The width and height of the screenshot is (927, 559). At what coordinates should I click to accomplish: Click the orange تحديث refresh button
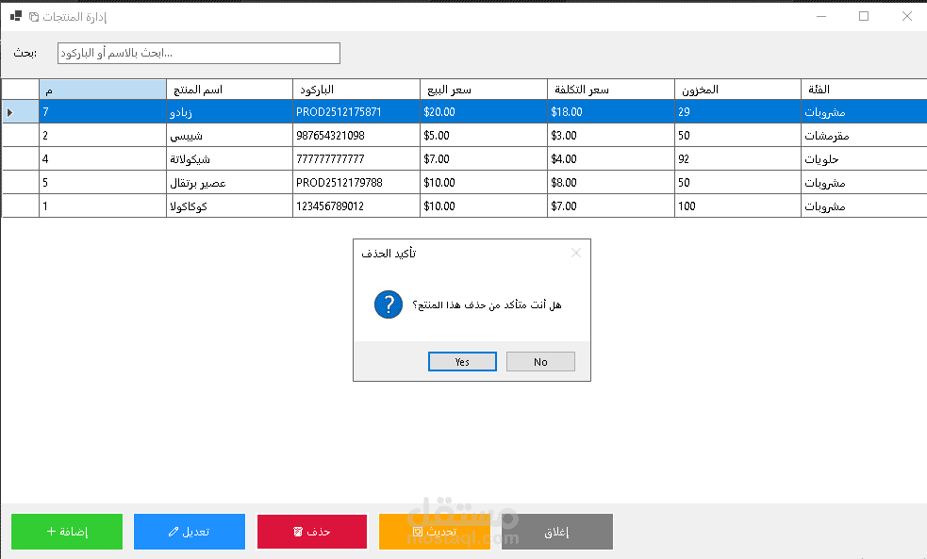[435, 532]
